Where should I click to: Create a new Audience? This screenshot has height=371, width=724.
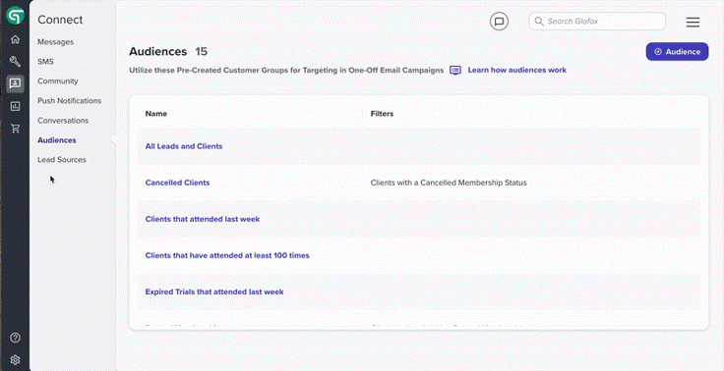click(x=677, y=52)
